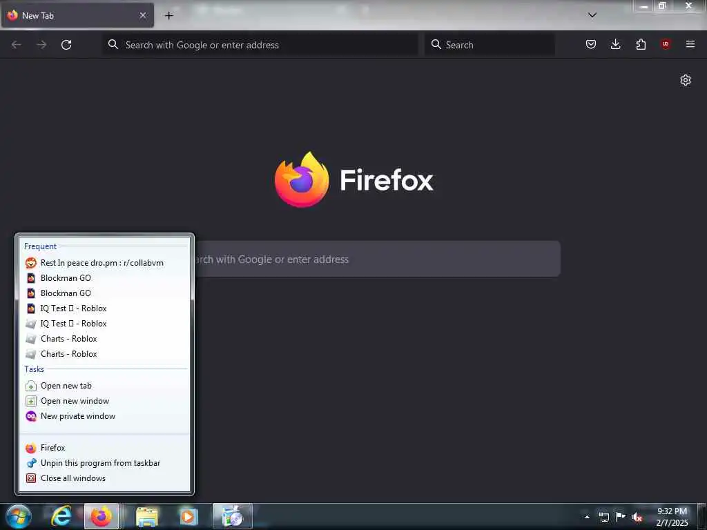Select Unpin this program from taskbar
Viewport: 707px width, 530px height.
click(x=105, y=463)
